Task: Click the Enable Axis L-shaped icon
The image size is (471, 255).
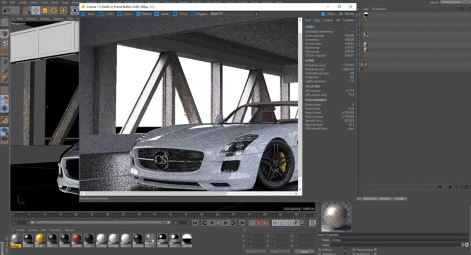Action: pyautogui.click(x=4, y=90)
